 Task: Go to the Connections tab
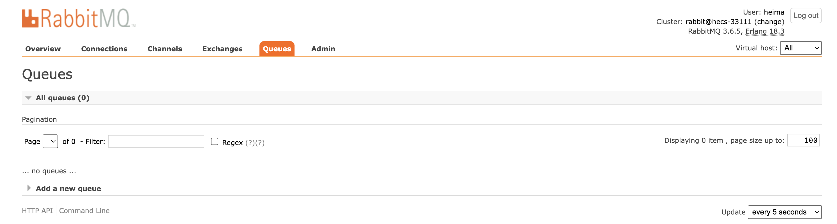pyautogui.click(x=104, y=49)
